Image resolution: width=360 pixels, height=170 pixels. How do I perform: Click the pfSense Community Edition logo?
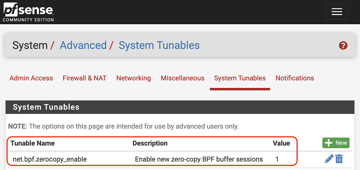[28, 12]
